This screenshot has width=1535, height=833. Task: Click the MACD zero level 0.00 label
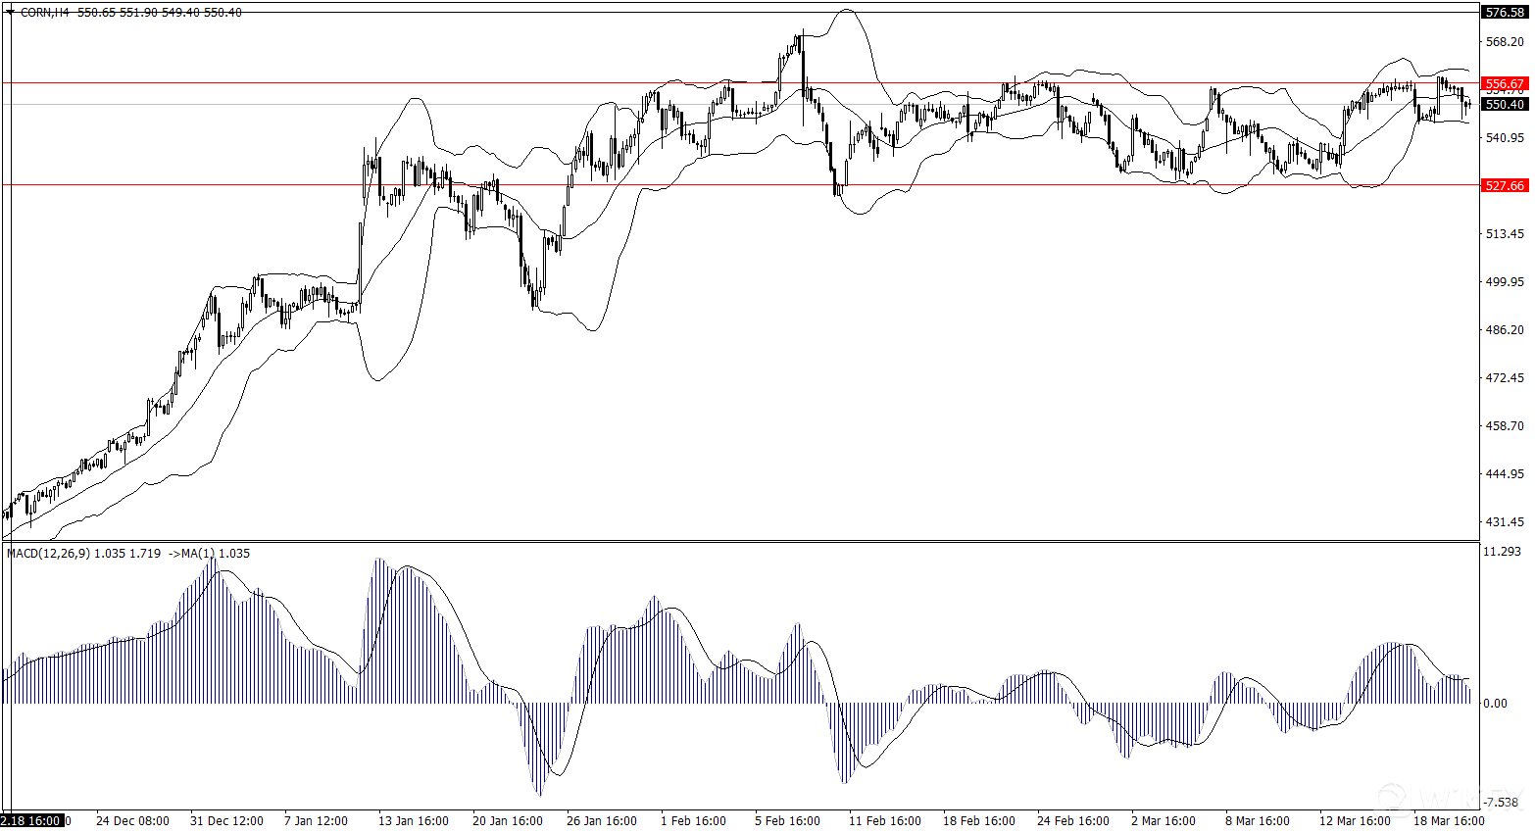pos(1496,703)
